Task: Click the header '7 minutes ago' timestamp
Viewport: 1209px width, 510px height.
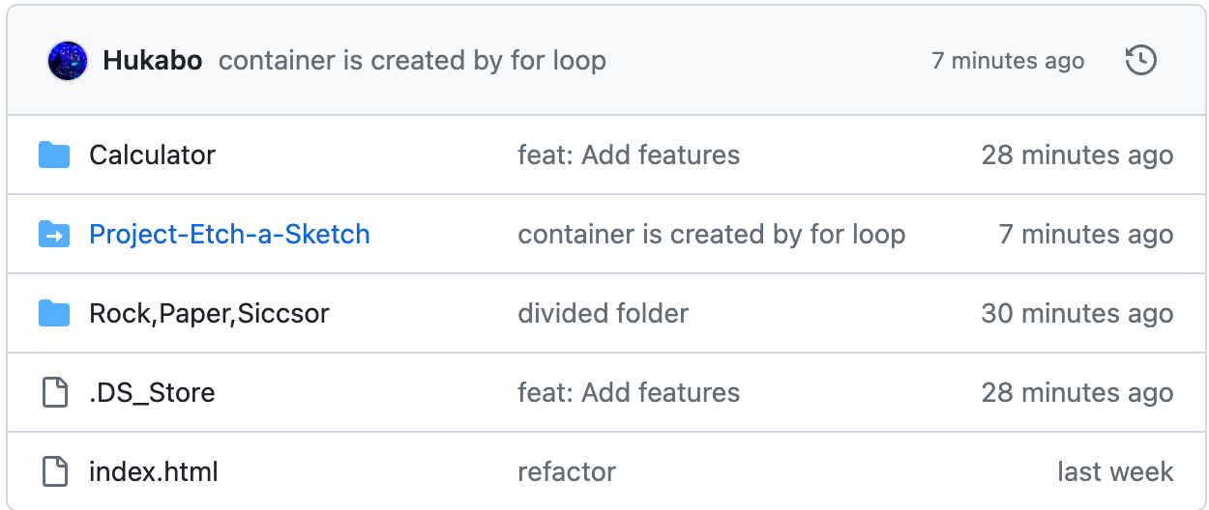Action: point(1007,61)
